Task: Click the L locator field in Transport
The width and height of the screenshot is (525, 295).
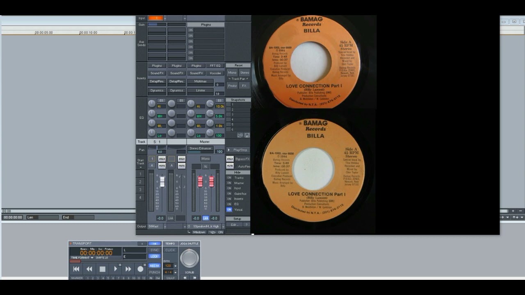Action: pyautogui.click(x=135, y=250)
